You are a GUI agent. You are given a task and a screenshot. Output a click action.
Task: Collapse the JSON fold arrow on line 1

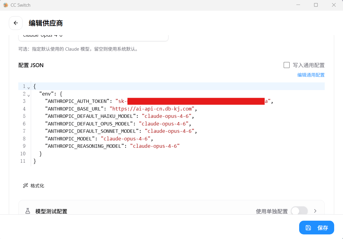[29, 88]
